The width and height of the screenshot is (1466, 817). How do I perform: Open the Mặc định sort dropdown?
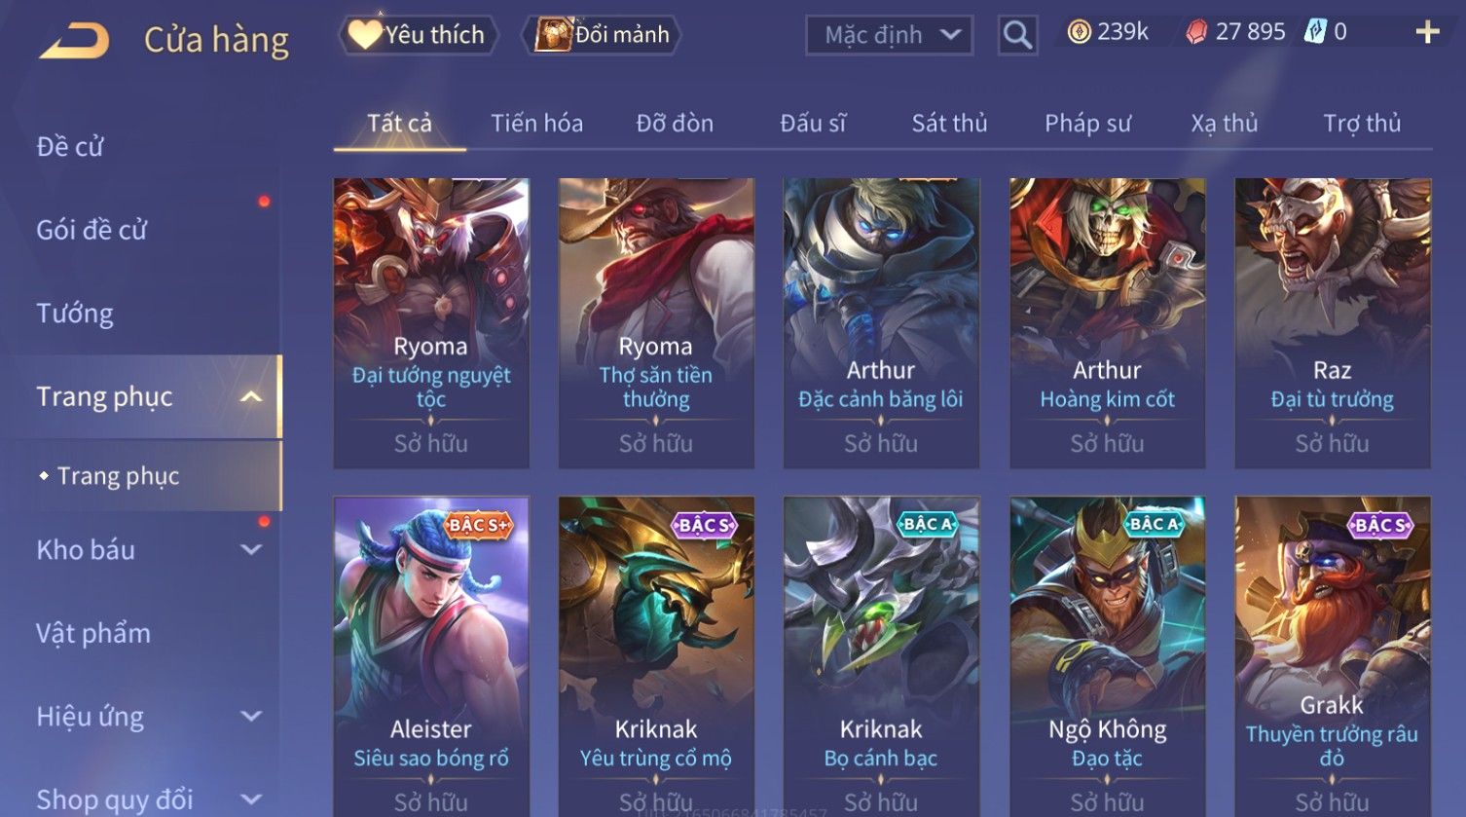pos(889,35)
